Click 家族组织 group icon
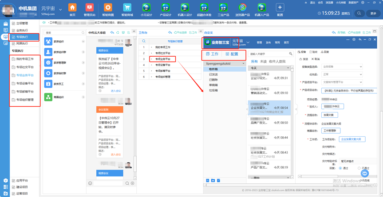The image size is (383, 197). (48, 42)
